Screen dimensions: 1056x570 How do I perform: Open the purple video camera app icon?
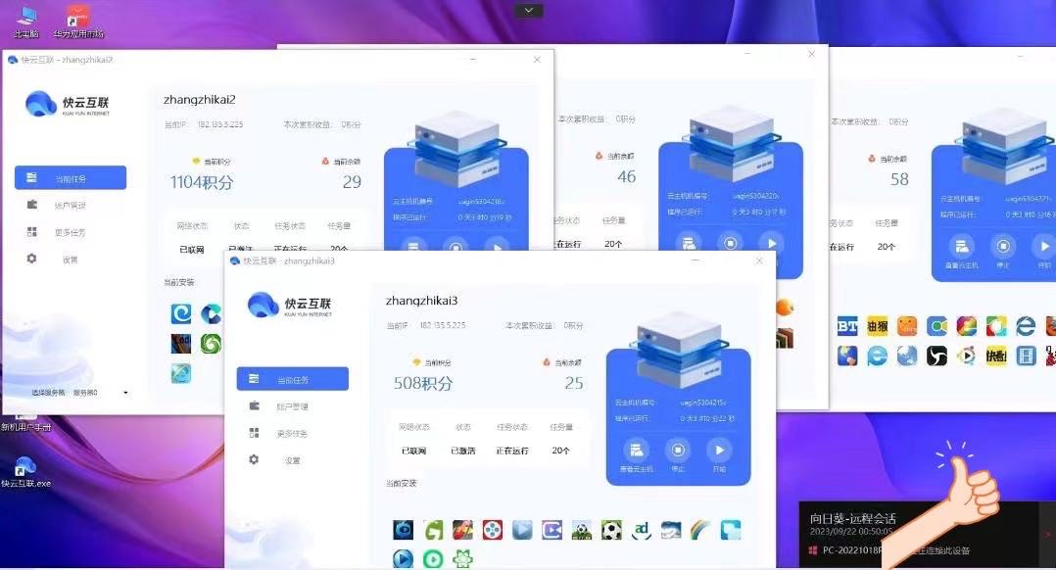click(x=552, y=530)
